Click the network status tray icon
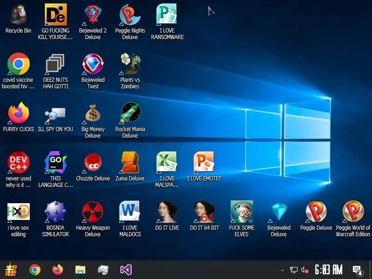 pos(294,270)
